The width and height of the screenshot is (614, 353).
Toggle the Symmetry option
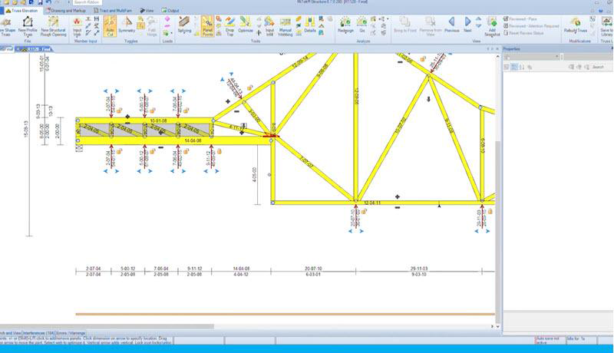point(127,25)
